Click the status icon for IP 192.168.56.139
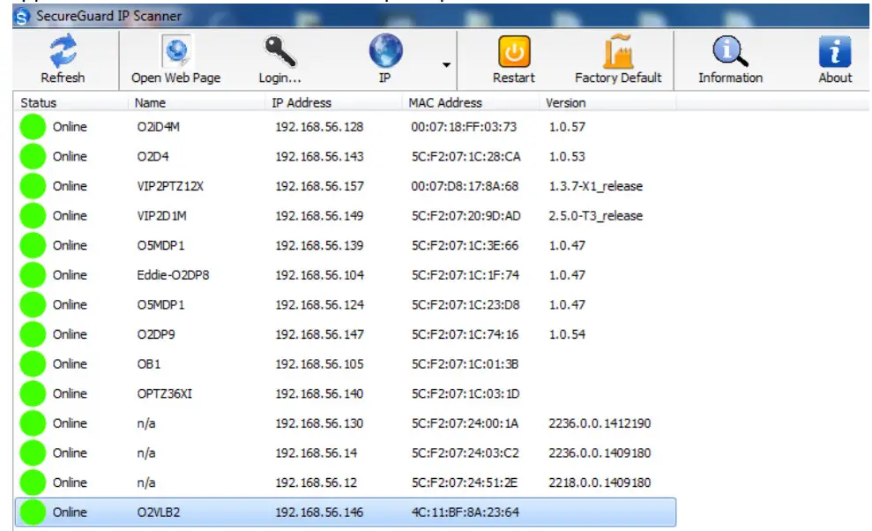Screen dimensions: 872x531 click(33, 245)
